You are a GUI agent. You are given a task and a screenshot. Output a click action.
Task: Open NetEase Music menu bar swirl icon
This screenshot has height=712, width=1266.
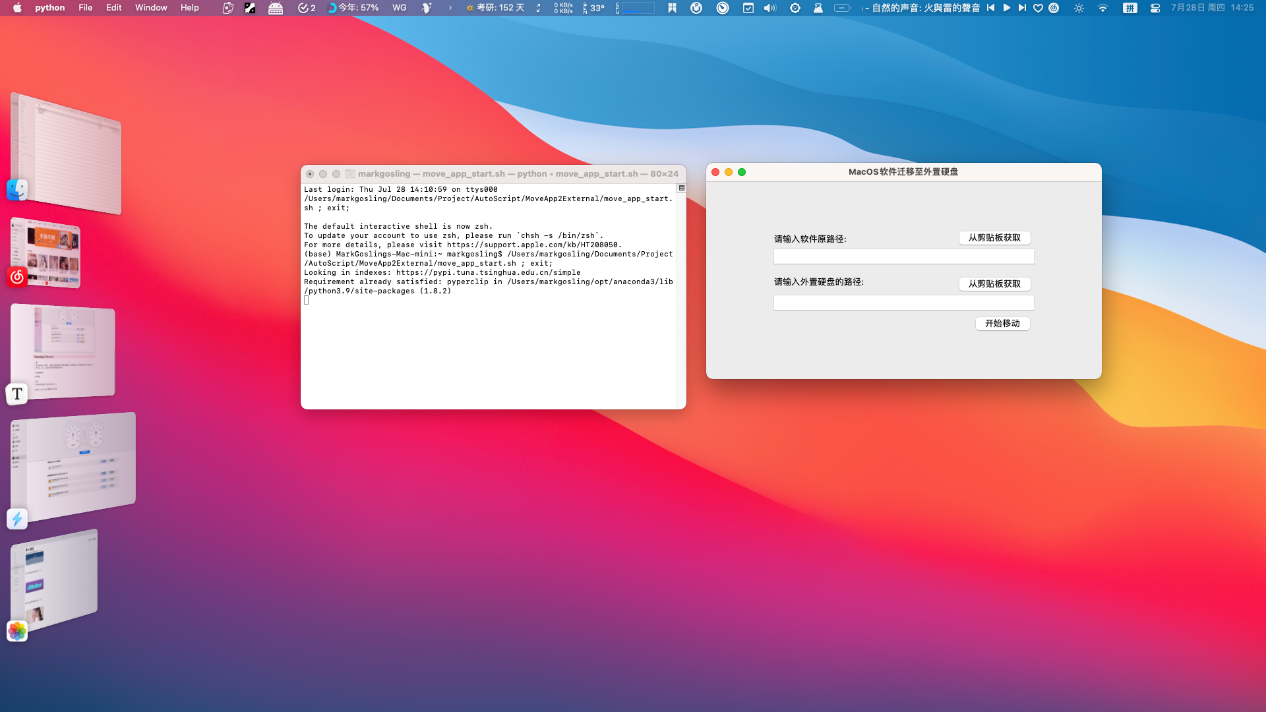[1054, 8]
